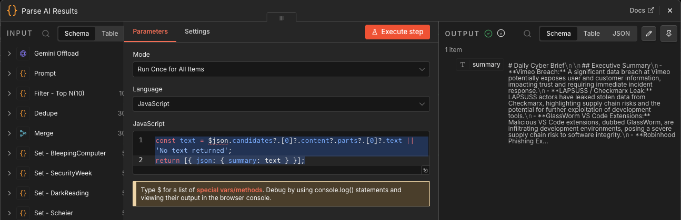Screen dimensions: 681x220
Task: Edit output with the pencil icon
Action: 649,34
